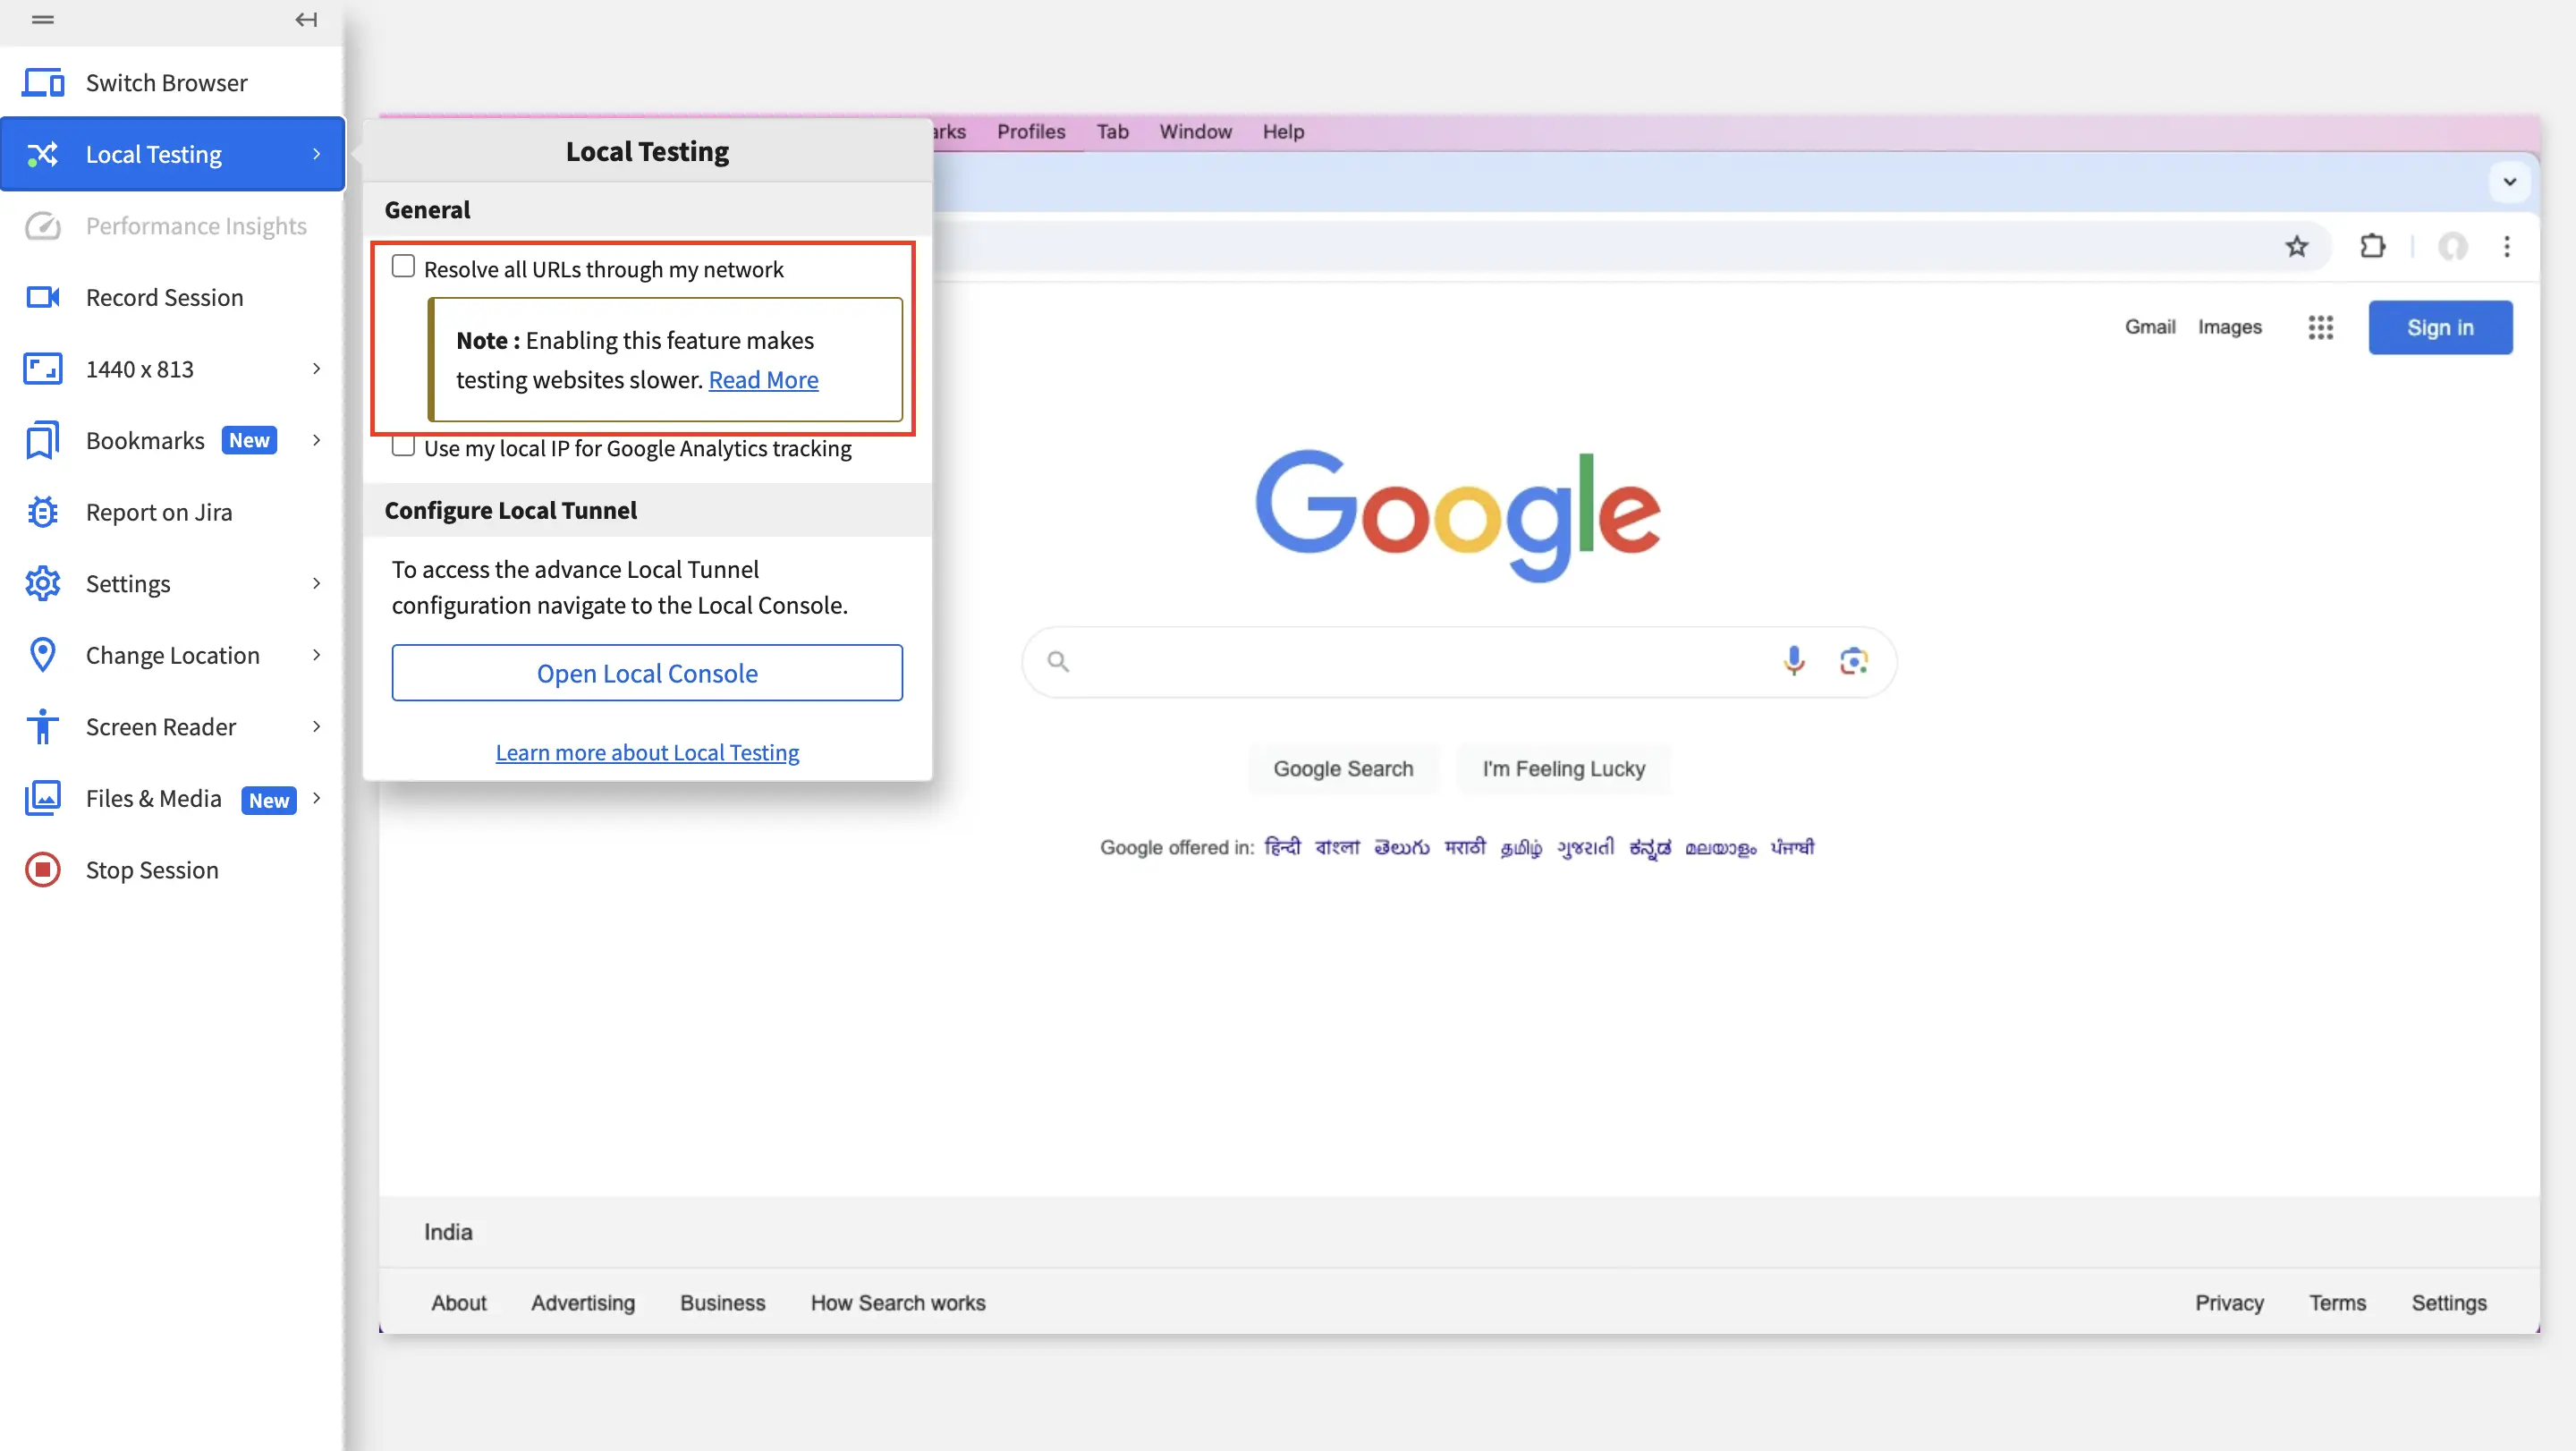The height and width of the screenshot is (1451, 2576).
Task: Open the Profiles menu in the menu bar
Action: pyautogui.click(x=1031, y=132)
